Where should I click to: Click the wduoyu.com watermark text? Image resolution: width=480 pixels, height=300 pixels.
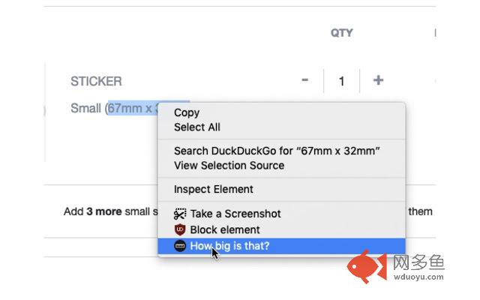coord(418,277)
